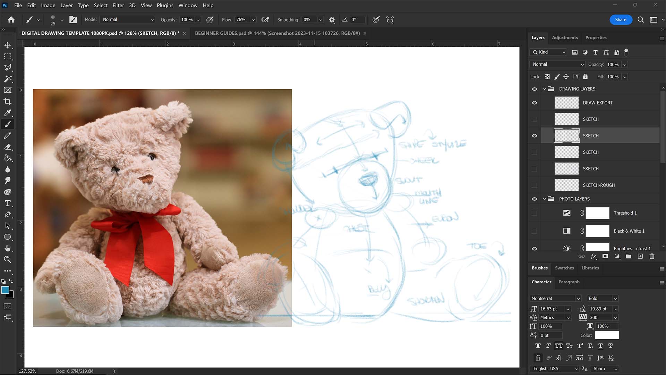Create a new layer
Viewport: 666px width, 375px height.
point(640,256)
